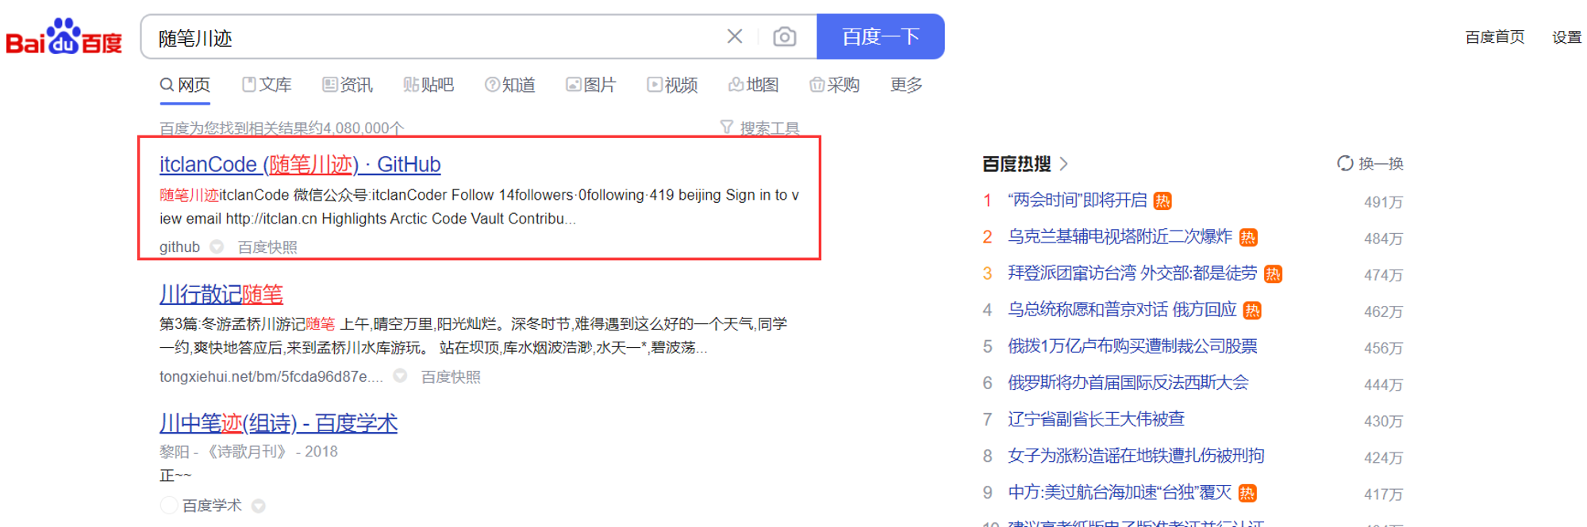View 百度快照 for the tongxiehui.net result

451,376
